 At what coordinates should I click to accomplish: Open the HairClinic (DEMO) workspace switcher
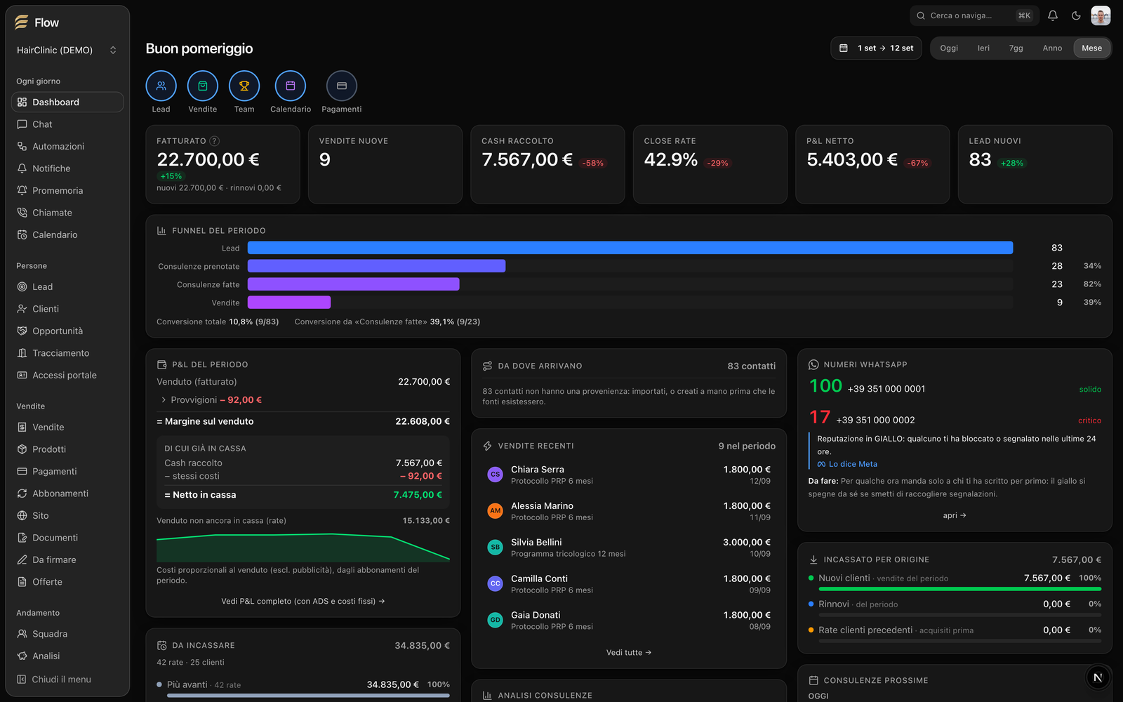coord(67,51)
